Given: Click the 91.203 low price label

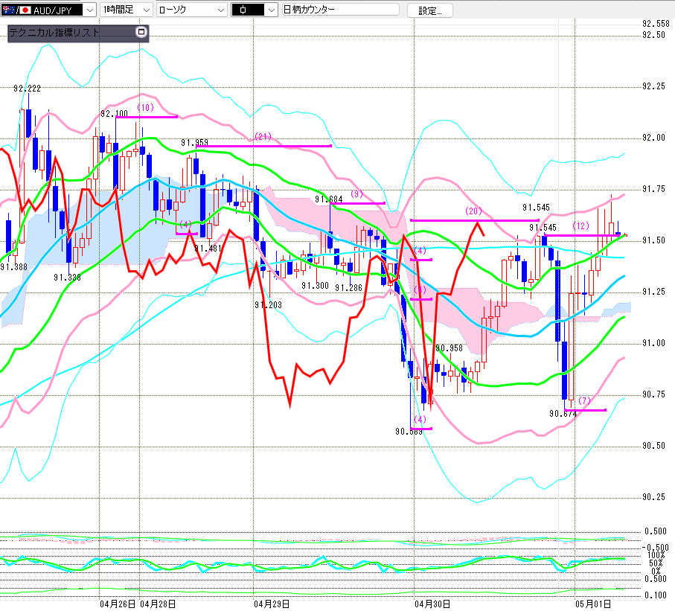Looking at the screenshot, I should [x=268, y=305].
